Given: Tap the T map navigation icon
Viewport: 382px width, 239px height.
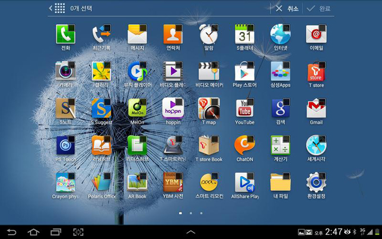Looking at the screenshot, I should point(208,109).
